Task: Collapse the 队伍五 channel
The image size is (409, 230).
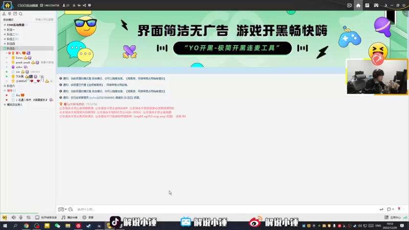Action: (x=5, y=49)
